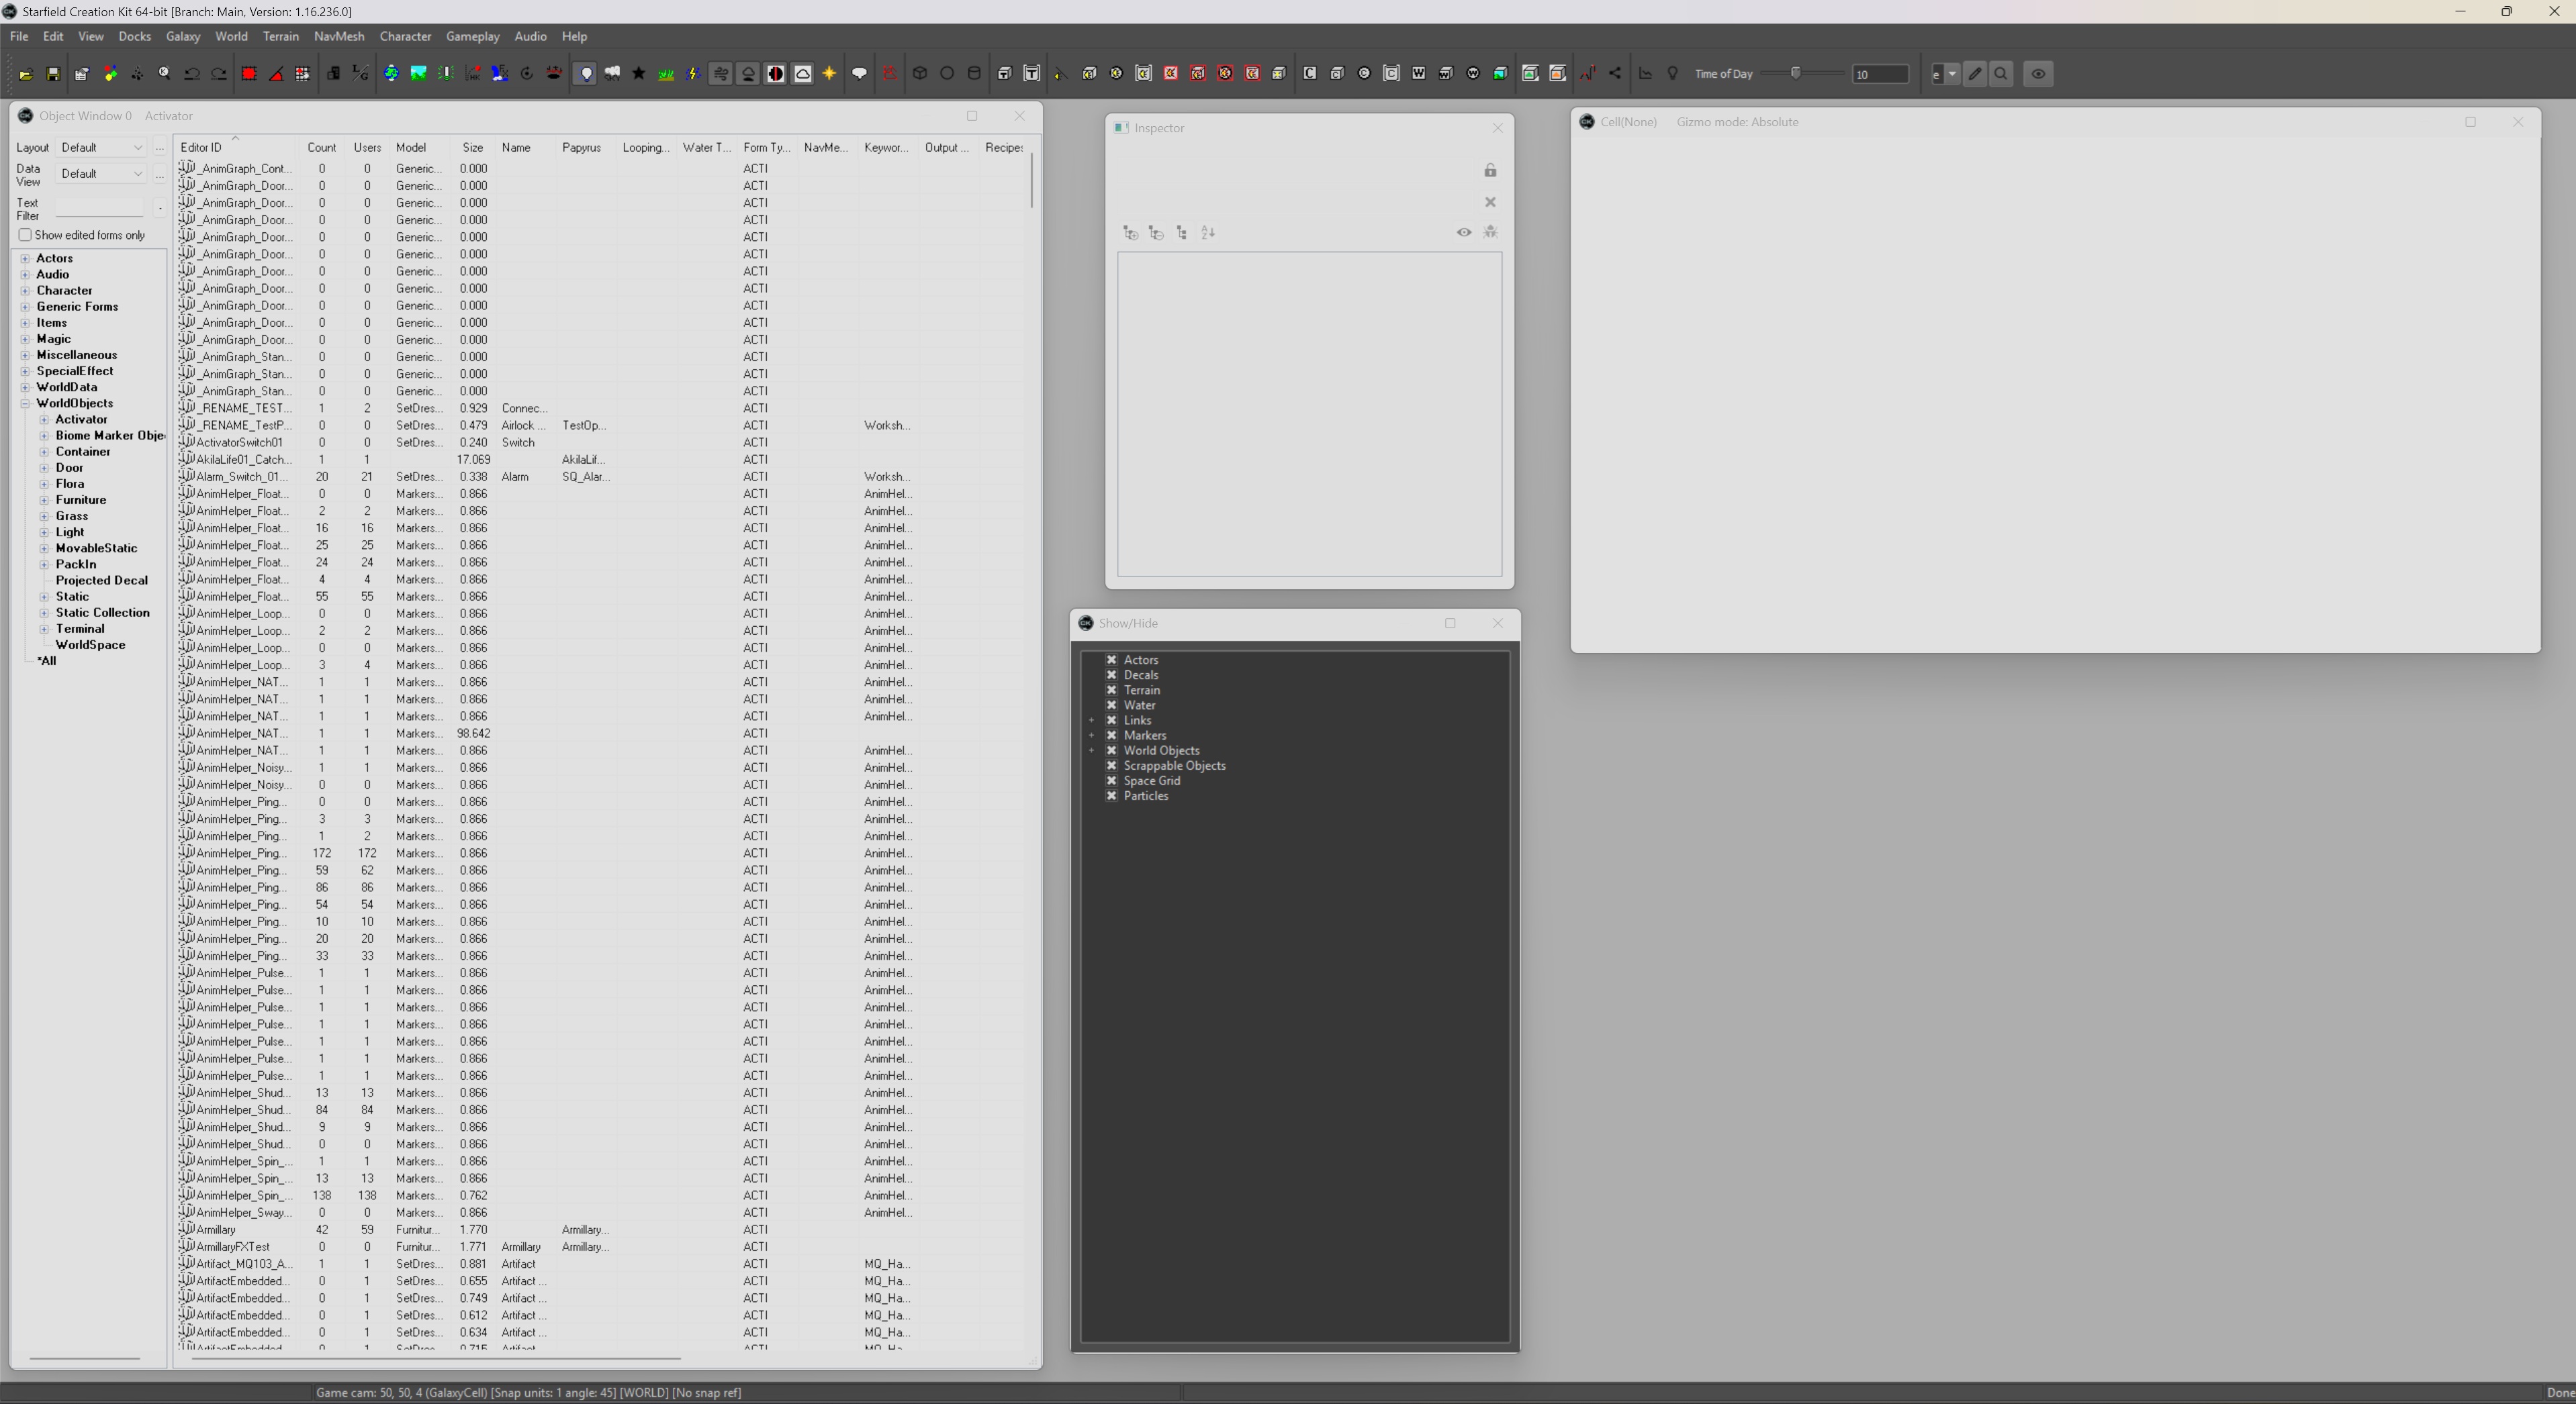The height and width of the screenshot is (1404, 2576).
Task: Click the speech bubble toolbar icon
Action: coord(858,74)
